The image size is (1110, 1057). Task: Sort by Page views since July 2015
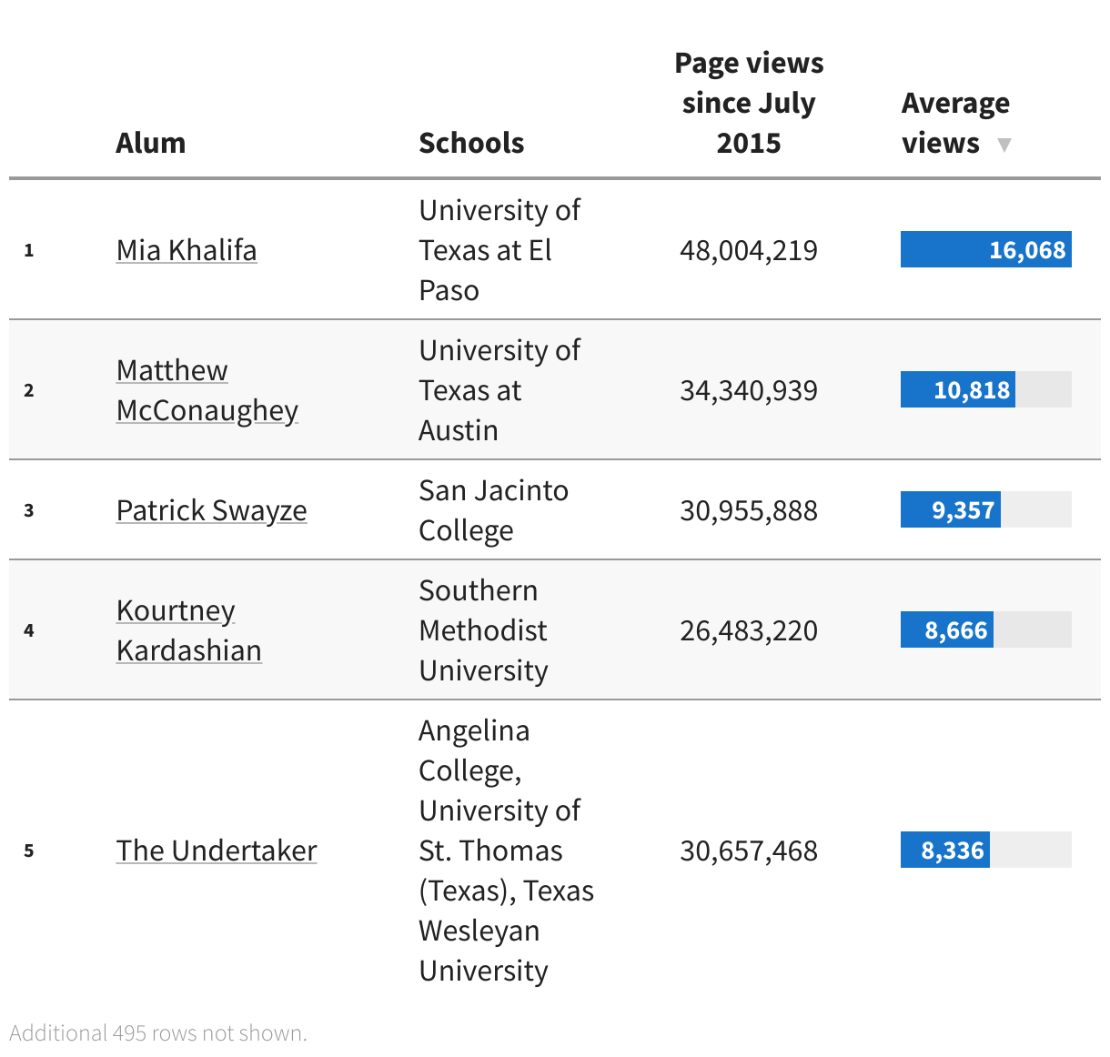click(x=748, y=103)
